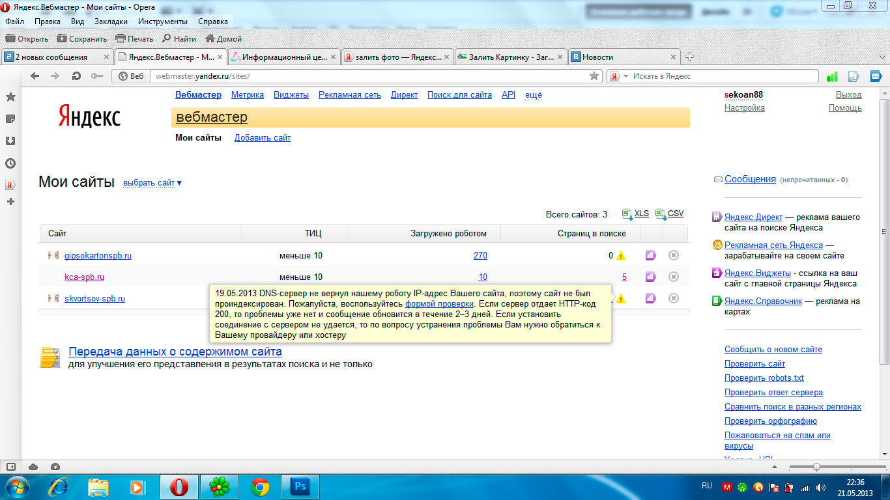Open the Директ link in top navigation
This screenshot has height=500, width=890.
pos(404,94)
